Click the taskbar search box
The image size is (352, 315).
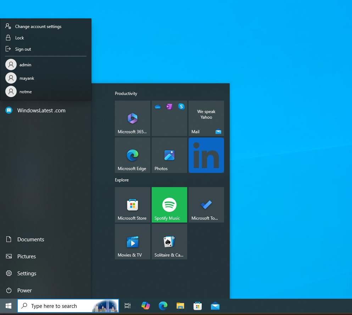pyautogui.click(x=57, y=306)
